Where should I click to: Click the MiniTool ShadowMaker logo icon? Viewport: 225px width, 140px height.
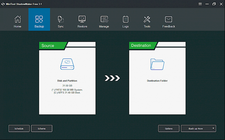click(3, 4)
